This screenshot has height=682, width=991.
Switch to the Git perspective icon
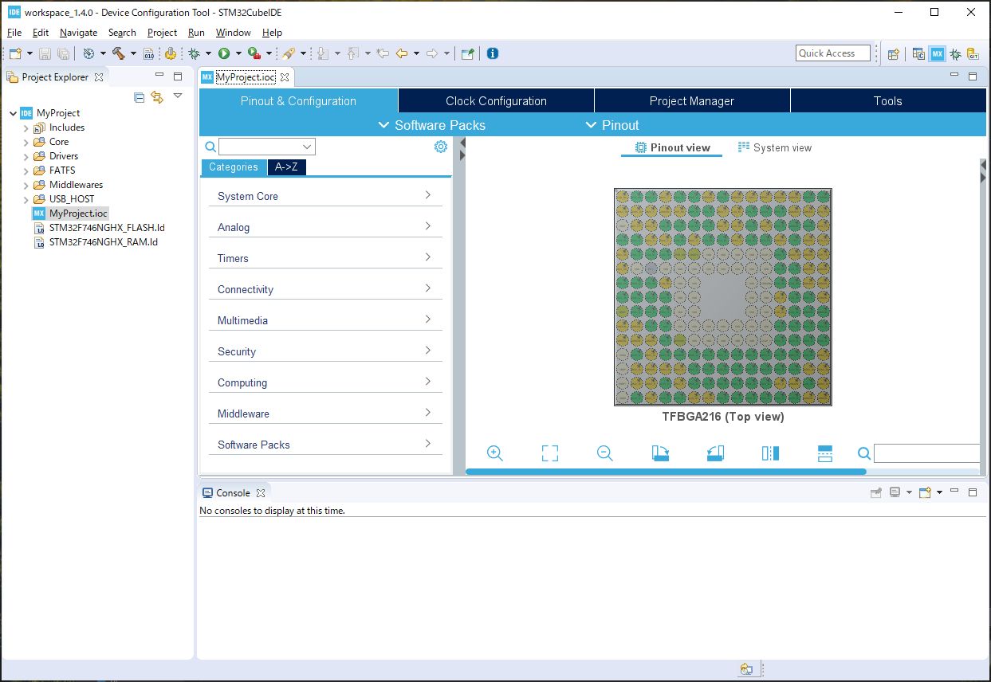tap(973, 53)
